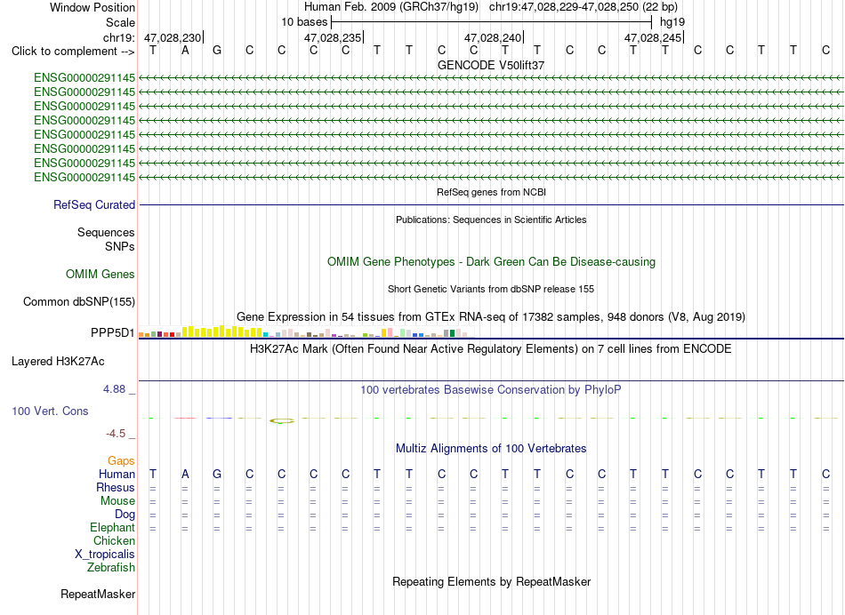Click the OMIM Gene Phenotypes track title
The height and width of the screenshot is (615, 845).
[491, 261]
